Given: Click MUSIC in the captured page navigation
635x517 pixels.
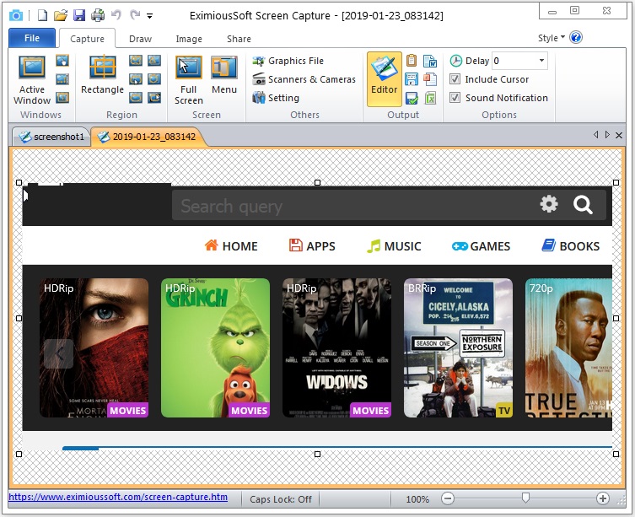Looking at the screenshot, I should click(394, 245).
